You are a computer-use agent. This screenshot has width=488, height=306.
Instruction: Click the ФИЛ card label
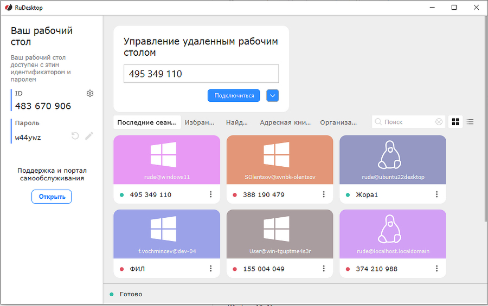coord(137,269)
